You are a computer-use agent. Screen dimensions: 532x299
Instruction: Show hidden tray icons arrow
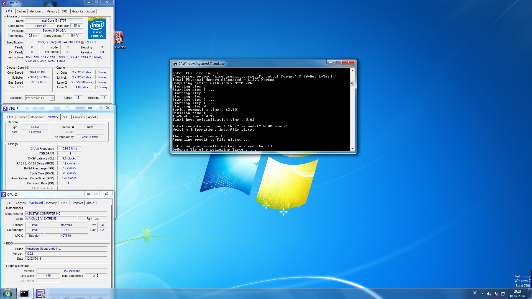[482, 294]
